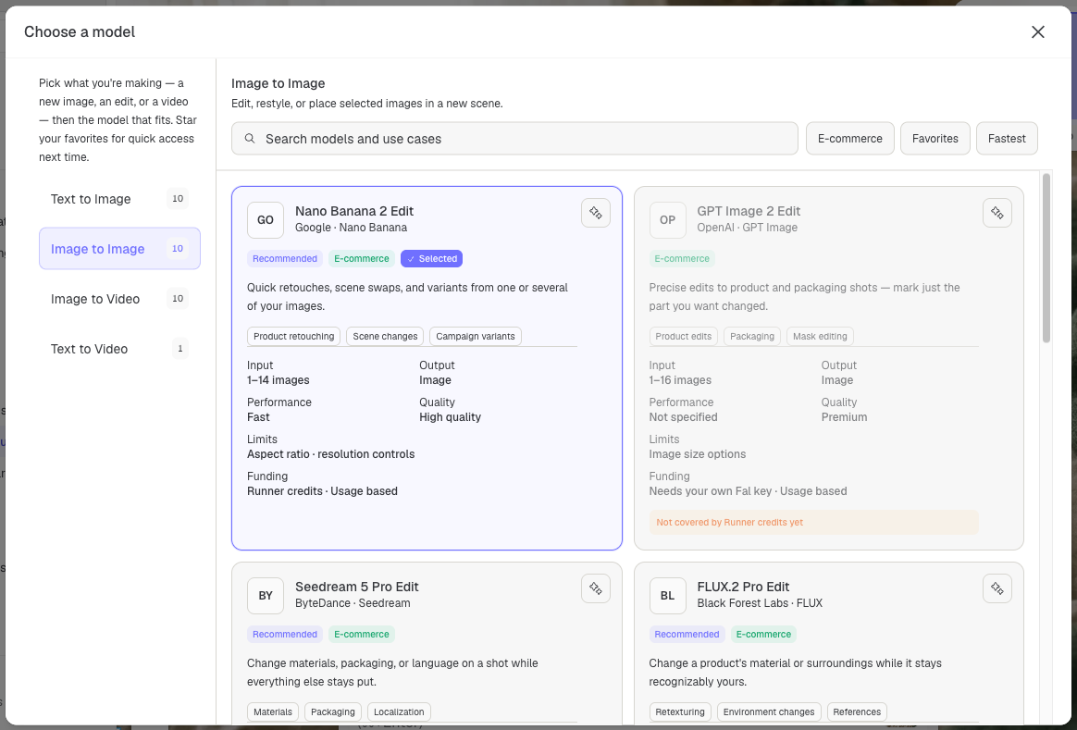Click the Environment changes tag
The image size is (1077, 730).
coord(769,712)
